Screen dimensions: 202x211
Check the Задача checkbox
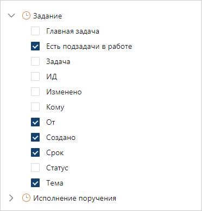35,61
